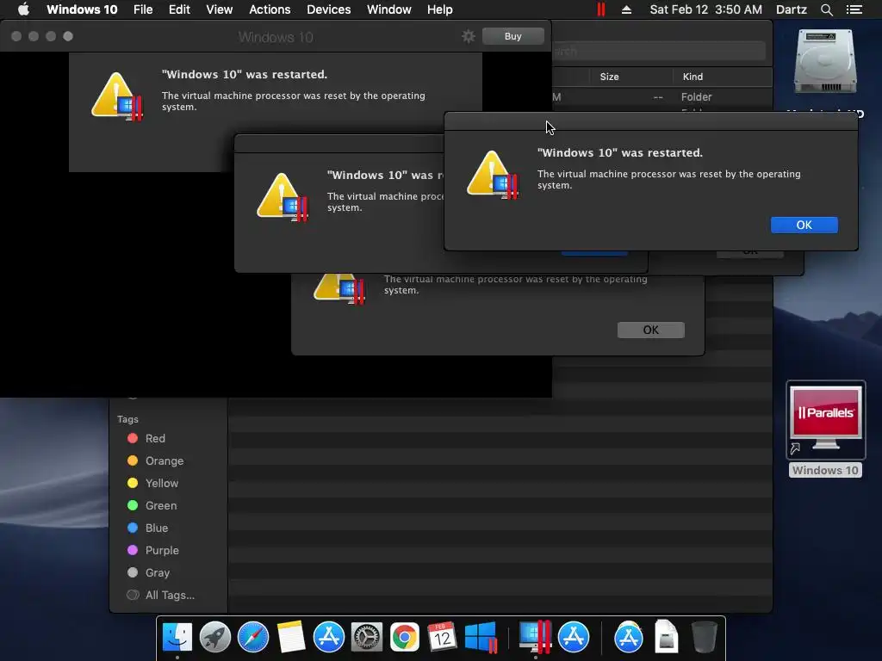Screen dimensions: 882x661
Task: Open Launchpad from the Dock
Action: click(214, 638)
